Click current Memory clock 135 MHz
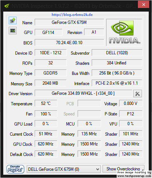Screen dimensions: 152x178 point(89,134)
